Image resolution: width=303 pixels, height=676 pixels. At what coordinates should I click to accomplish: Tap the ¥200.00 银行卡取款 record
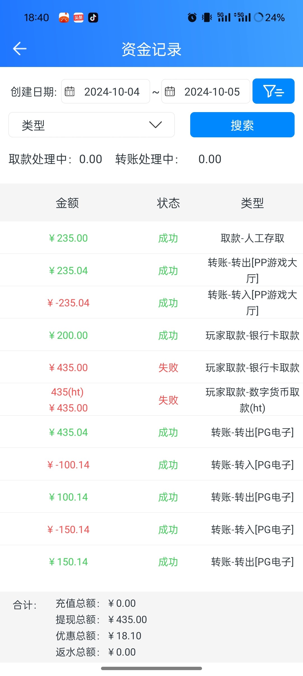pyautogui.click(x=151, y=335)
